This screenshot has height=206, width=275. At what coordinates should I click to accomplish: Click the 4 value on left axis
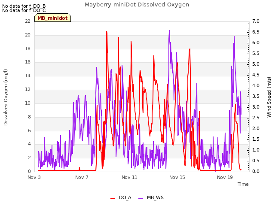click(x=29, y=144)
